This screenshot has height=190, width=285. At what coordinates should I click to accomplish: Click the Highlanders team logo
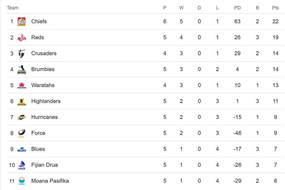coord(21,101)
